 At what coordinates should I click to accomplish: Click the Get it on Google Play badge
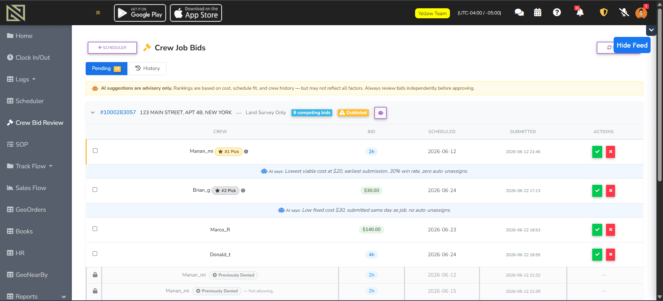tap(140, 13)
